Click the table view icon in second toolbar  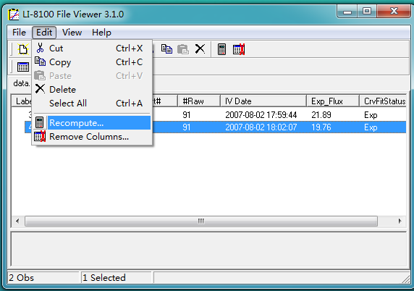pos(23,67)
